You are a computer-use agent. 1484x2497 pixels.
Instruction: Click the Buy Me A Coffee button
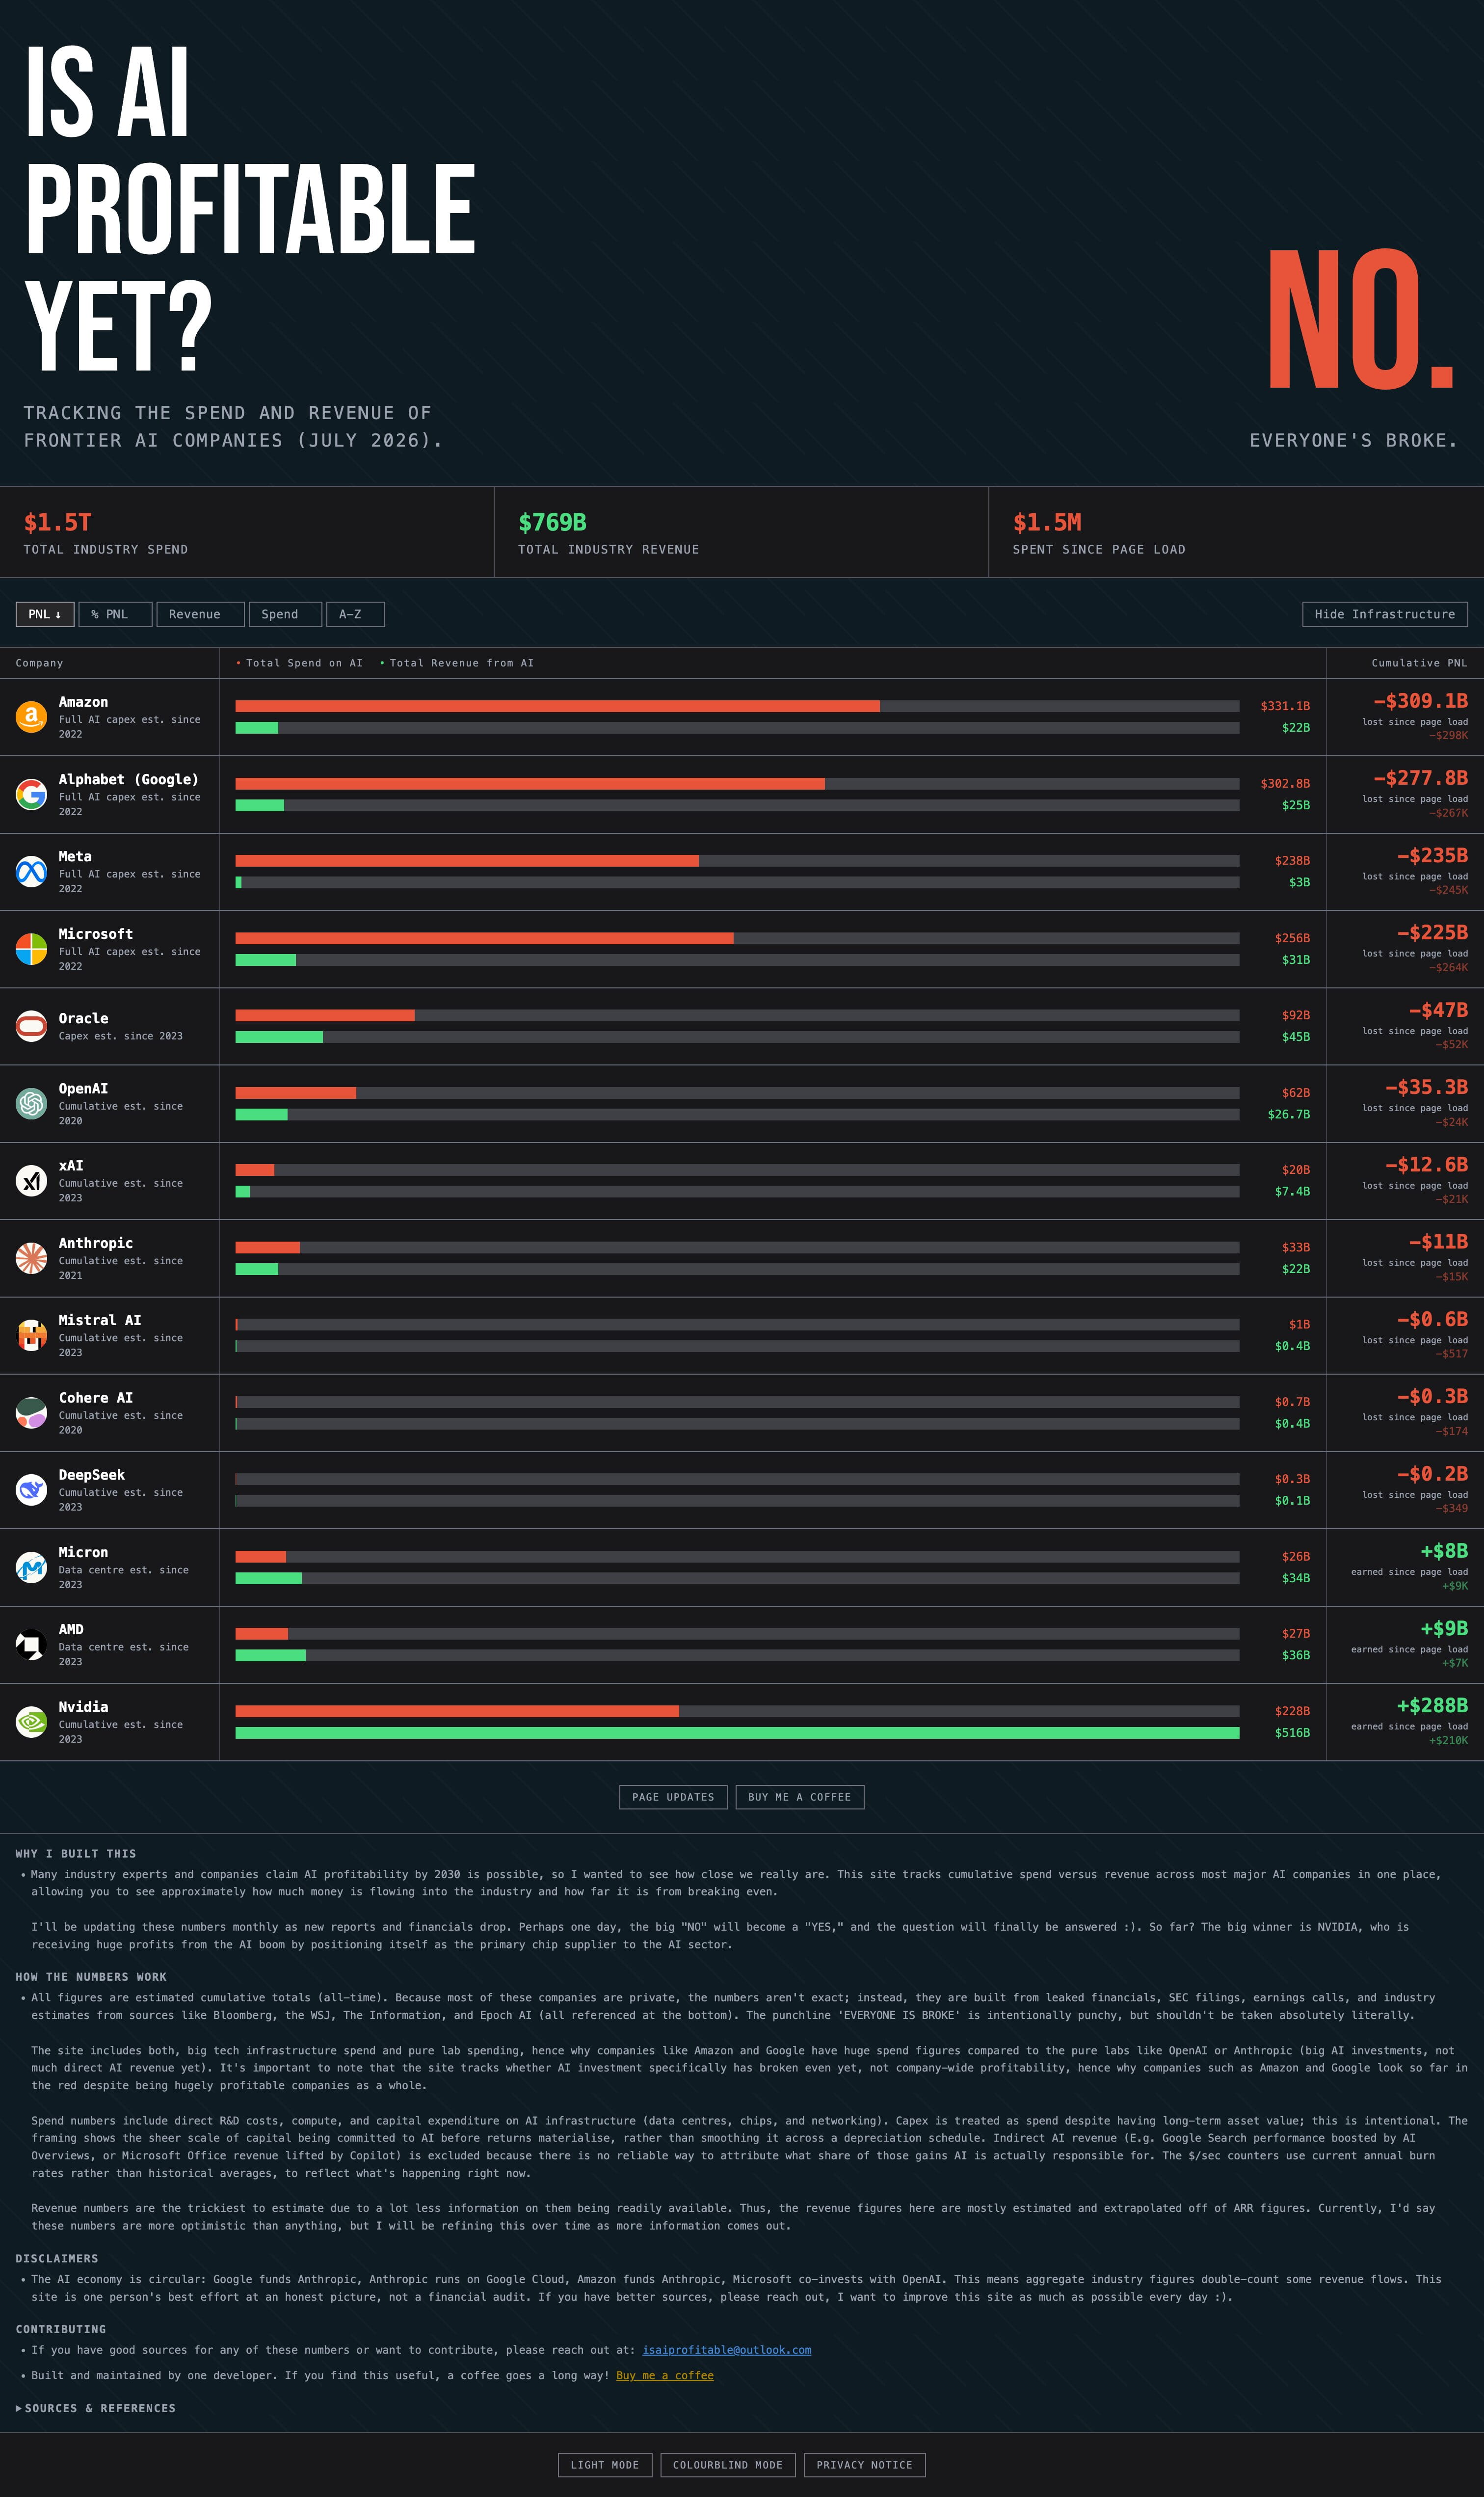(799, 1797)
